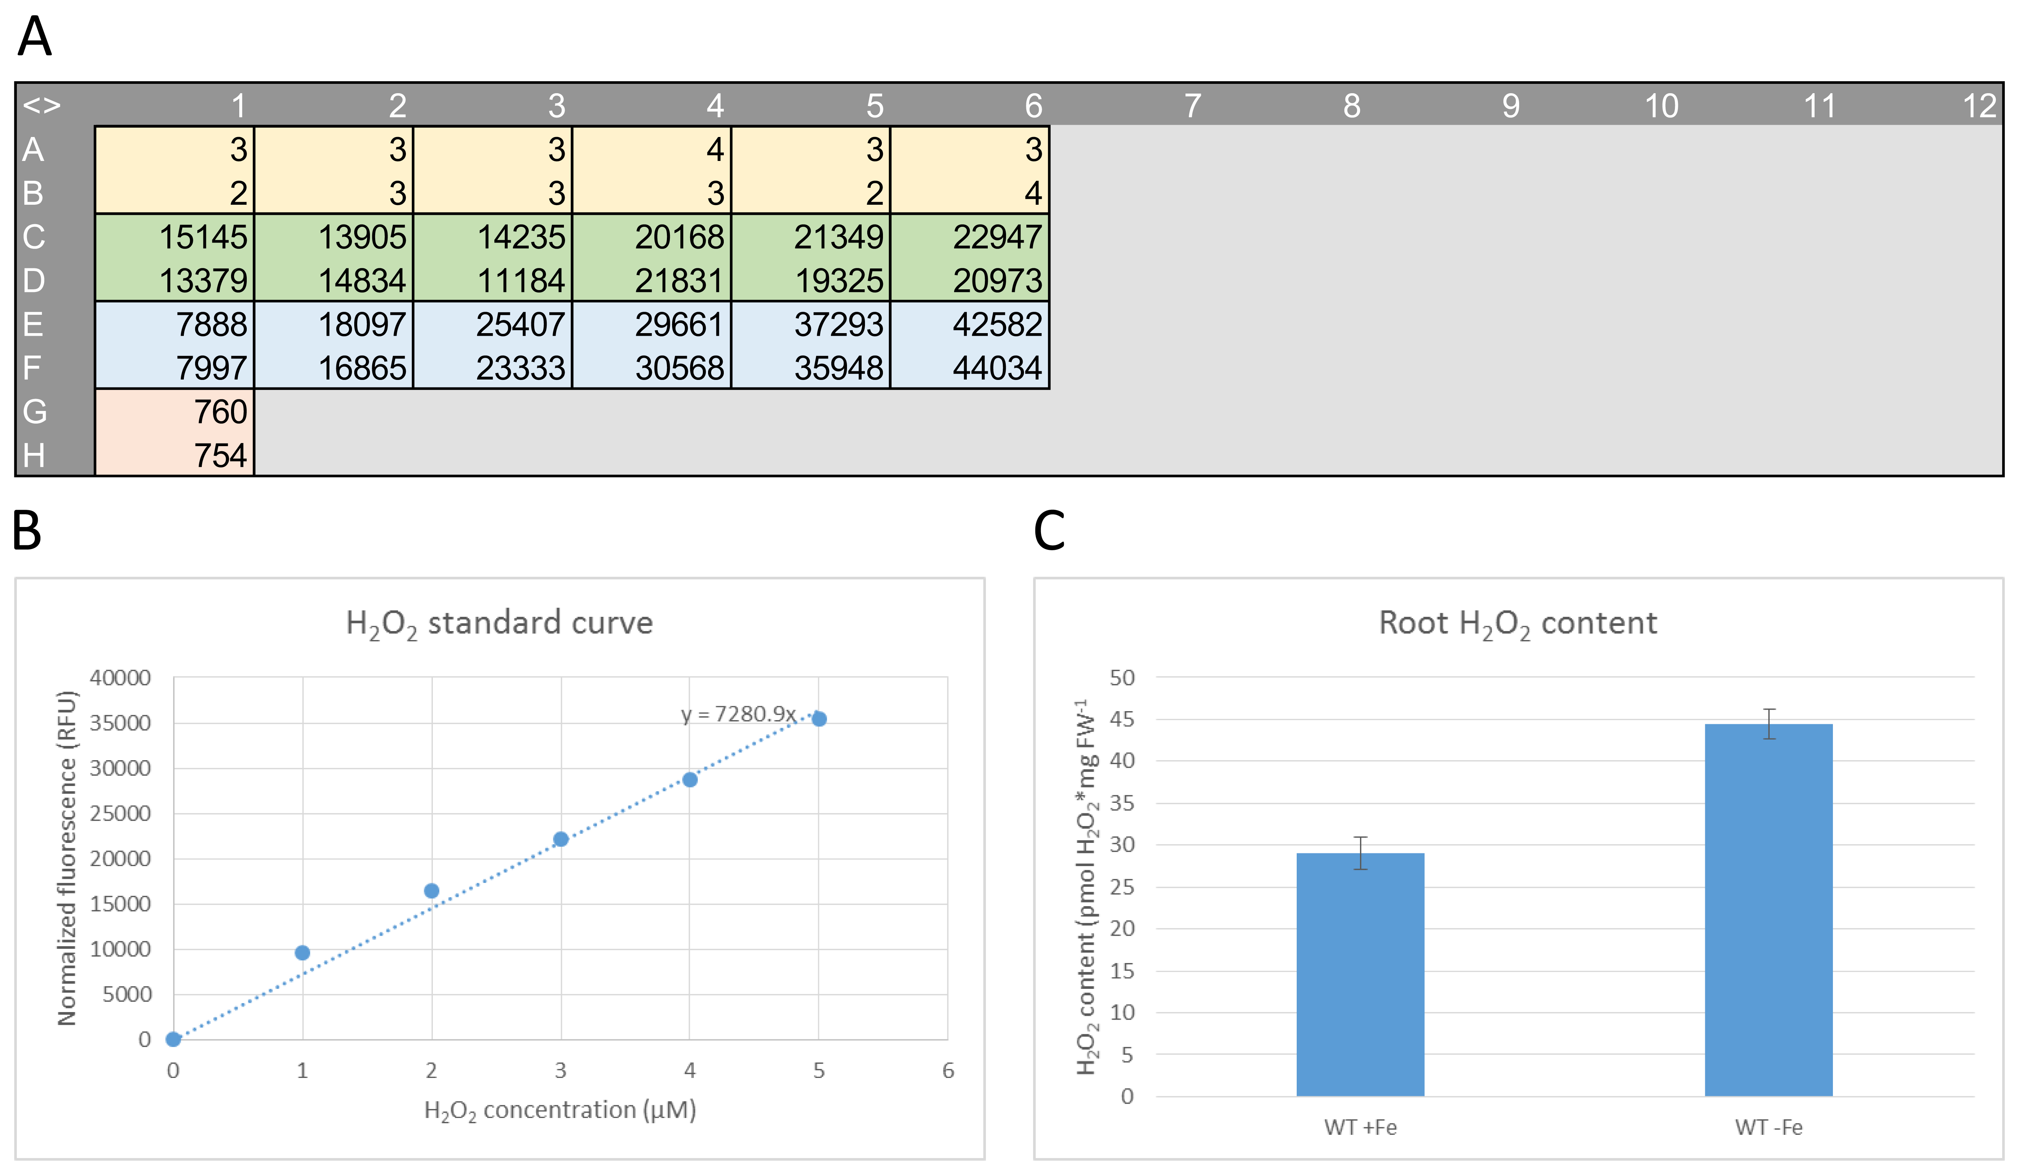The height and width of the screenshot is (1176, 2028).
Task: Click the cell with value 13905
Action: click(333, 237)
